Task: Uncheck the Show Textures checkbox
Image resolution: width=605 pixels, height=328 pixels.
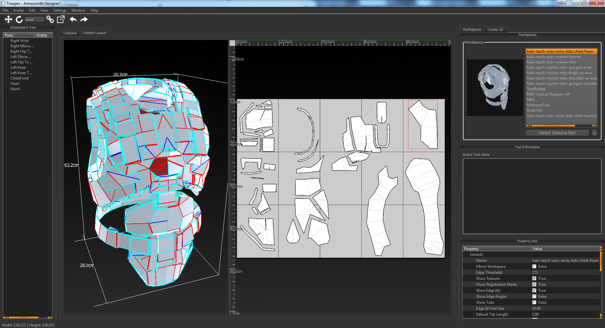Action: pyautogui.click(x=534, y=278)
